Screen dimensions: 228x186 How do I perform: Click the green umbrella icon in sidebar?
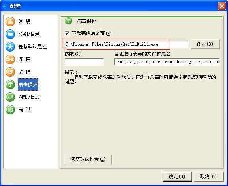coord(10,85)
